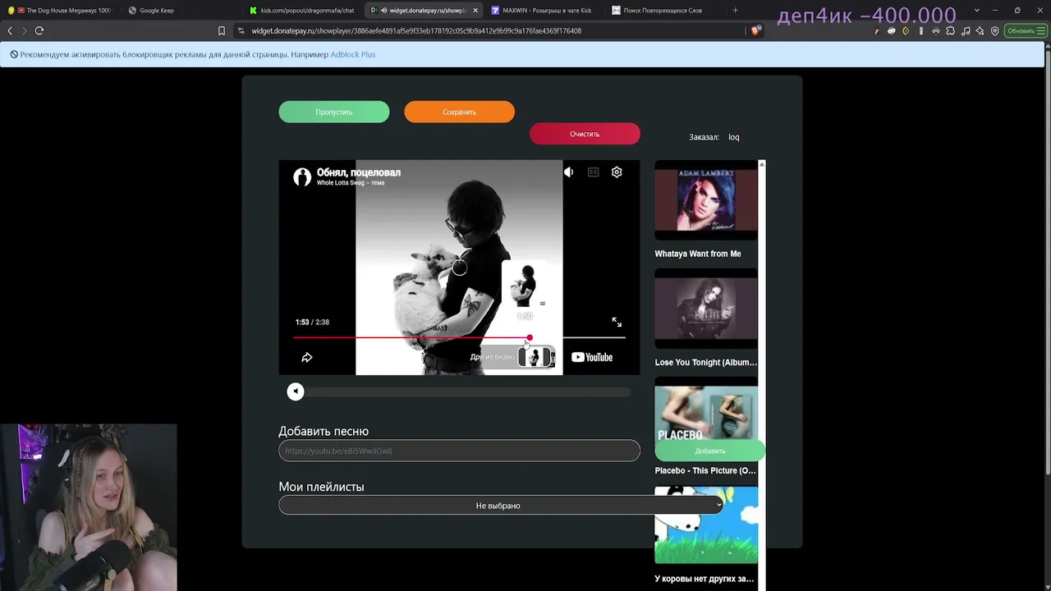The width and height of the screenshot is (1051, 591).
Task: Open YouTube player settings gear
Action: click(x=617, y=172)
